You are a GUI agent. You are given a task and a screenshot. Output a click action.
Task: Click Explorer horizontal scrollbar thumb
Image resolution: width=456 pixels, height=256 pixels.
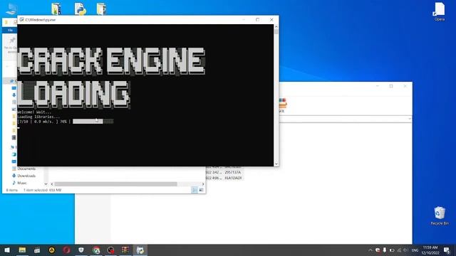pos(115,184)
